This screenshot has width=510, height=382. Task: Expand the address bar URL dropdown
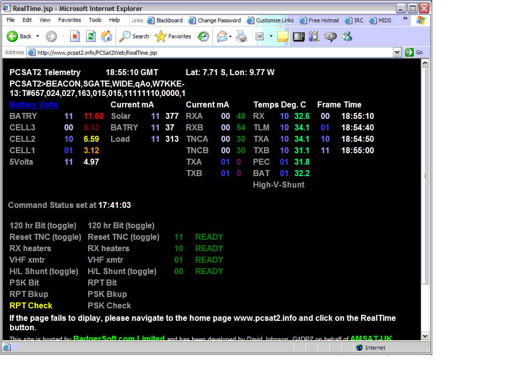pyautogui.click(x=397, y=52)
